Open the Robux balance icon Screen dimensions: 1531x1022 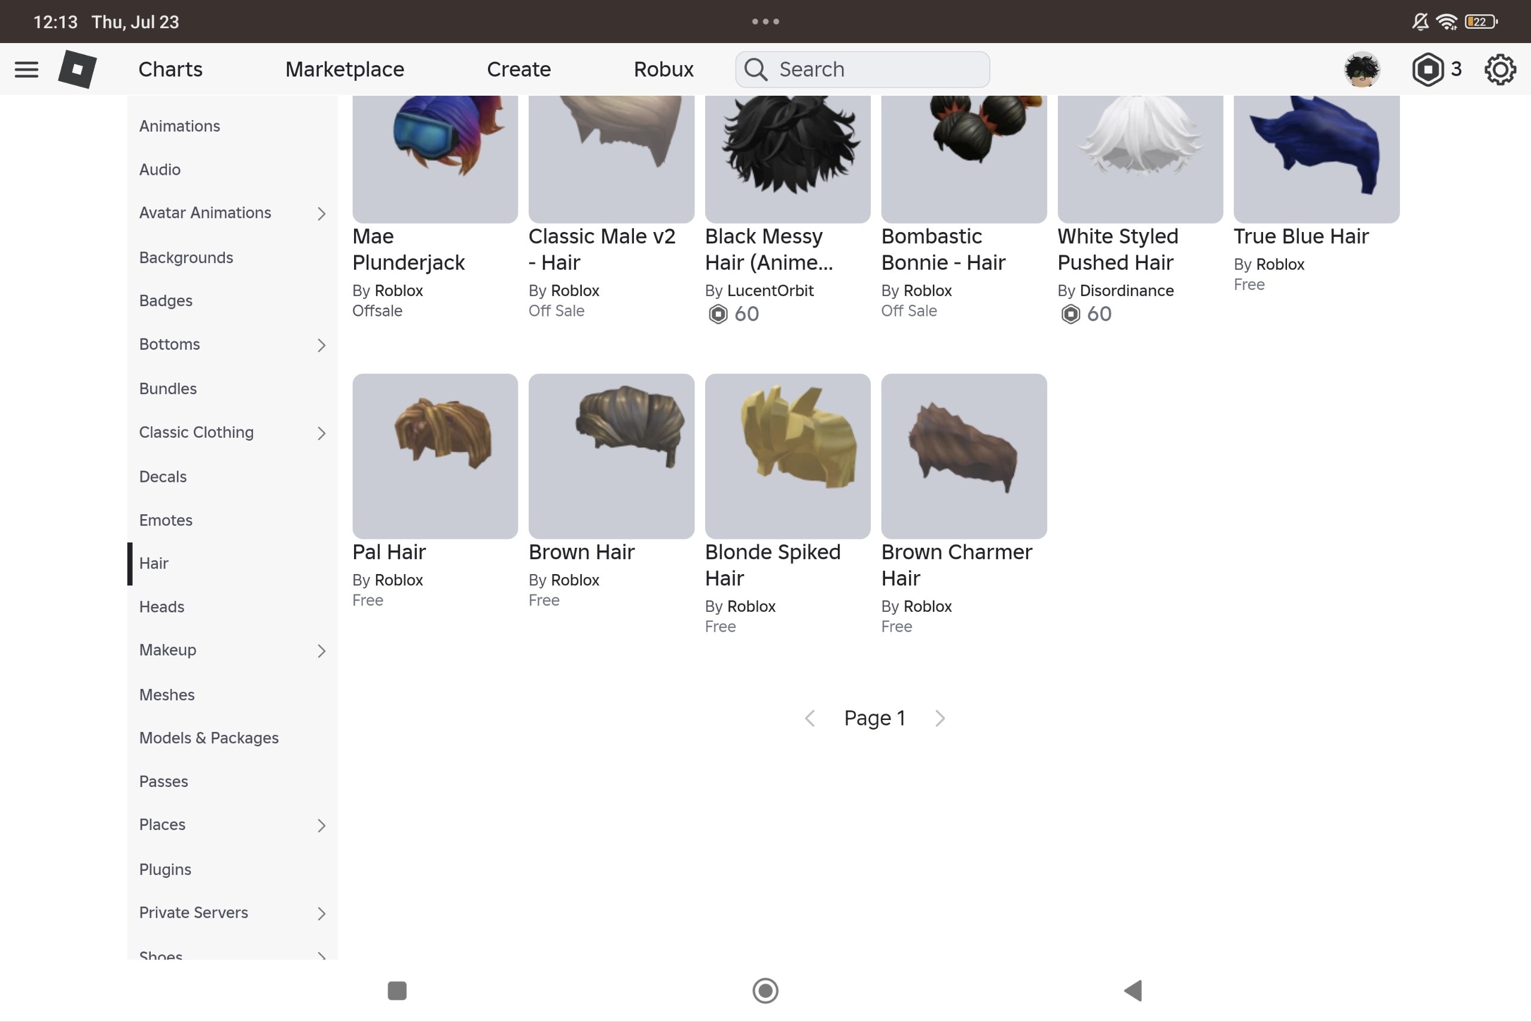coord(1428,69)
